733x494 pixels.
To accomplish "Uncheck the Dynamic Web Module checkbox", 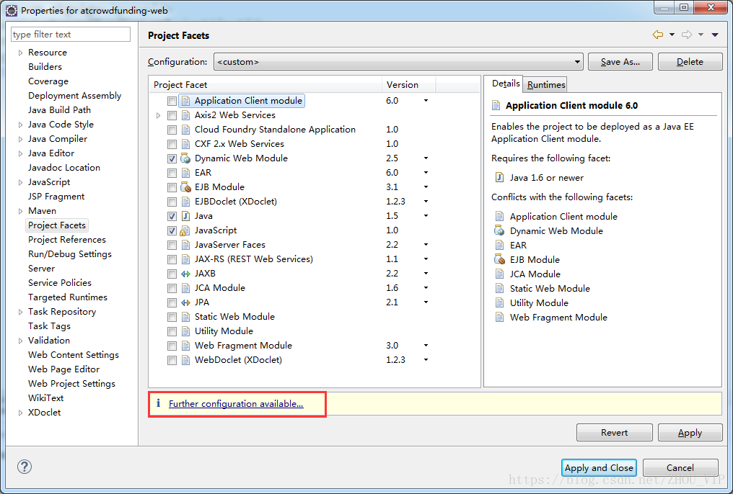I will point(172,158).
